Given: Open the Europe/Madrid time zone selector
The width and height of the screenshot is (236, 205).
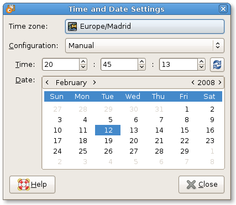Looking at the screenshot, I should pyautogui.click(x=145, y=27).
